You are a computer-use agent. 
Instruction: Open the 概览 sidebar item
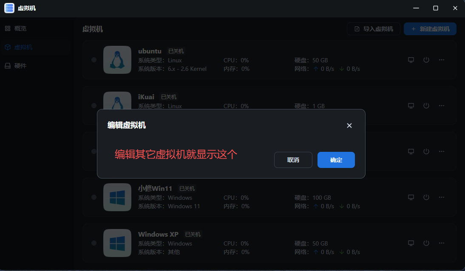(x=35, y=28)
